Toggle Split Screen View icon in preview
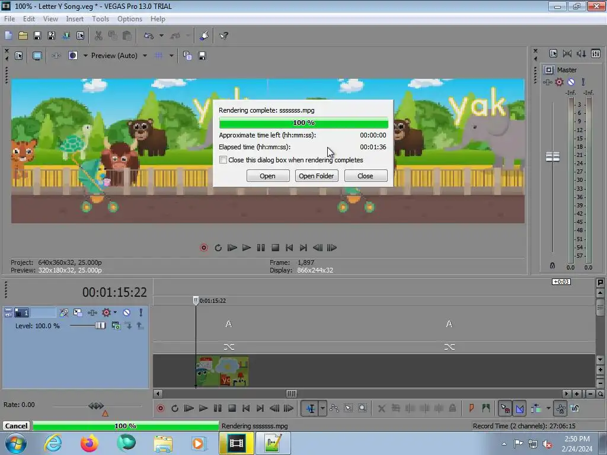Viewport: 607px width, 455px height. point(73,56)
